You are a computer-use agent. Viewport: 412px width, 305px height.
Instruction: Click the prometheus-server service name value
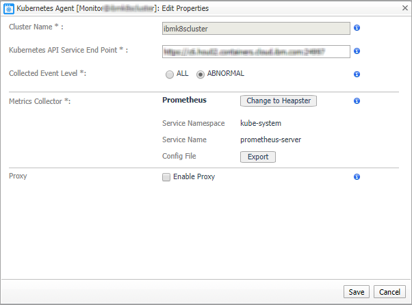click(271, 140)
